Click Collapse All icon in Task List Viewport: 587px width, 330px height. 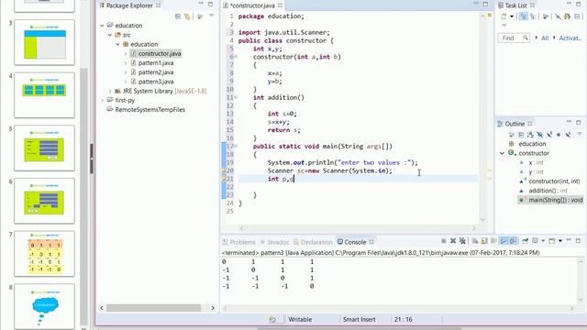pyautogui.click(x=577, y=16)
